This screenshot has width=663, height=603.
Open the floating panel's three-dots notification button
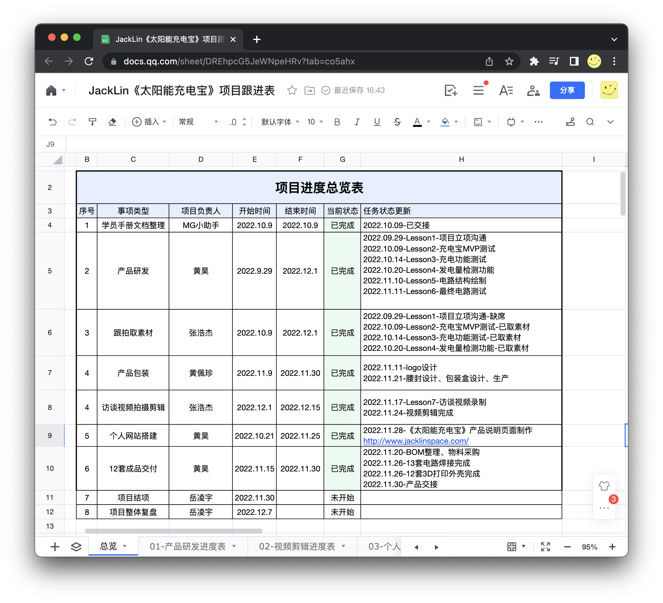[604, 508]
